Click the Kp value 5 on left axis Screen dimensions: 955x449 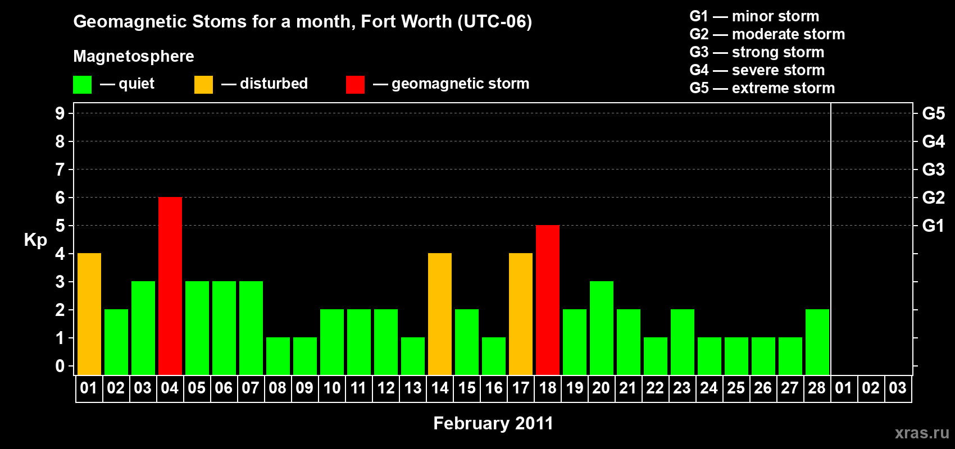tap(60, 226)
